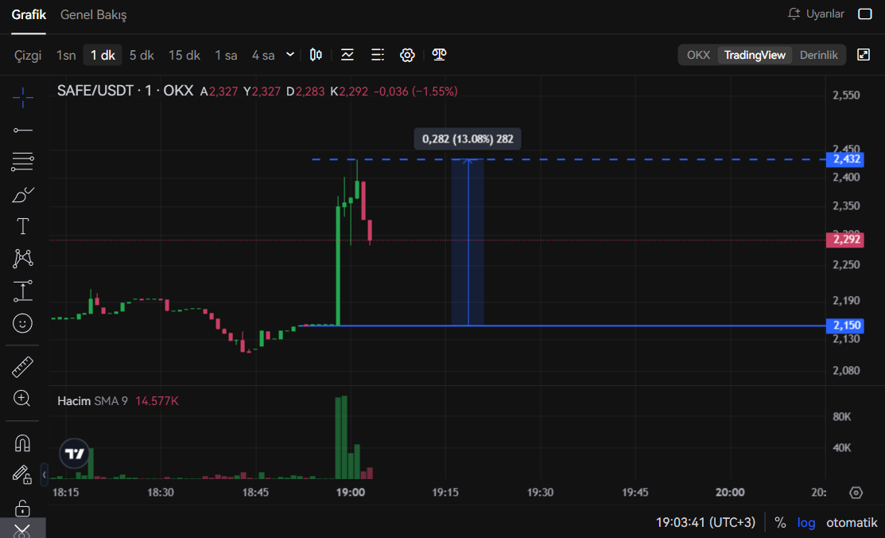Enable log scale on price axis
885x538 pixels.
806,522
